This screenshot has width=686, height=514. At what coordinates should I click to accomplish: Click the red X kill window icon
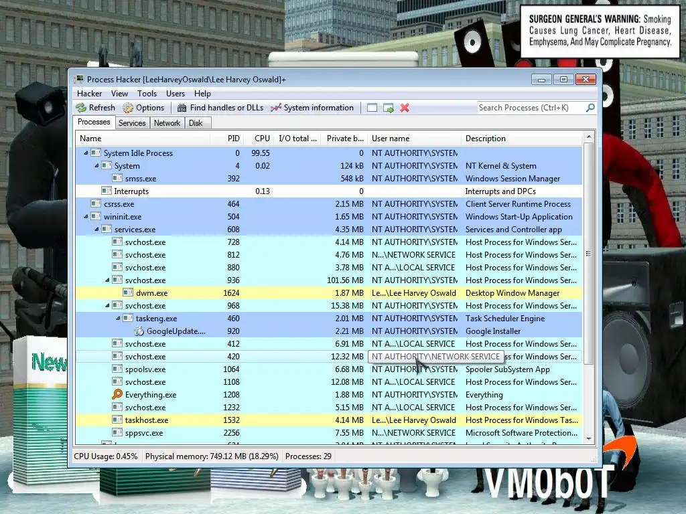click(405, 108)
